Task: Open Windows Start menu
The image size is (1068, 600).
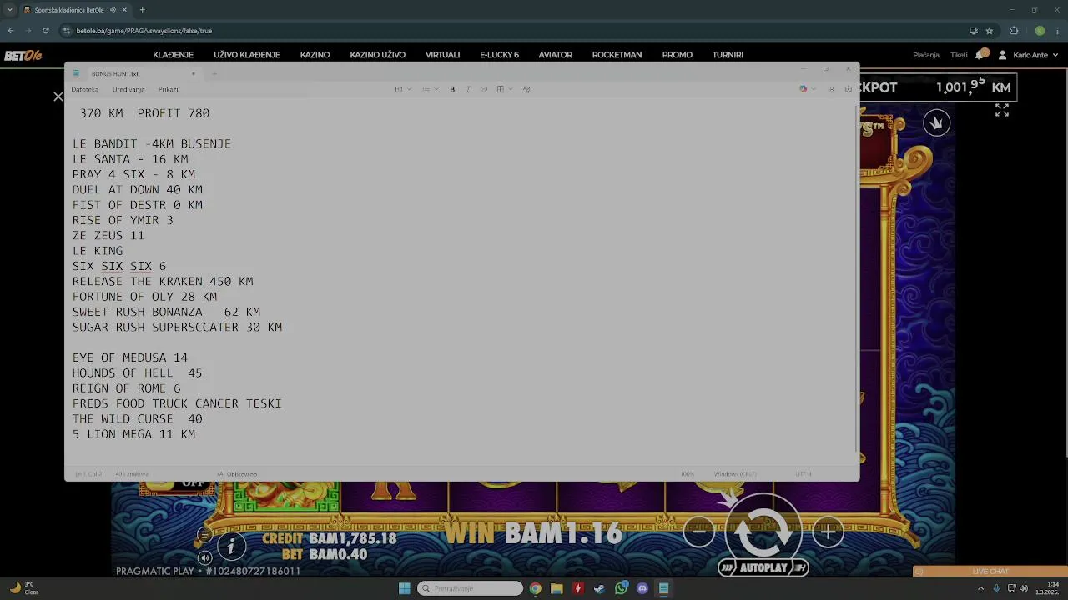Action: (405, 588)
